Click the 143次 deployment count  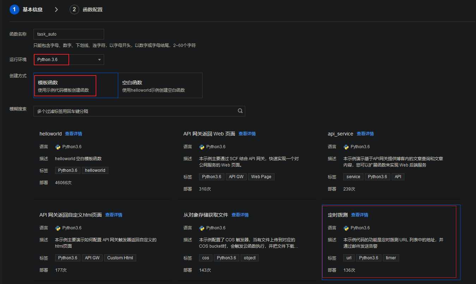click(205, 270)
